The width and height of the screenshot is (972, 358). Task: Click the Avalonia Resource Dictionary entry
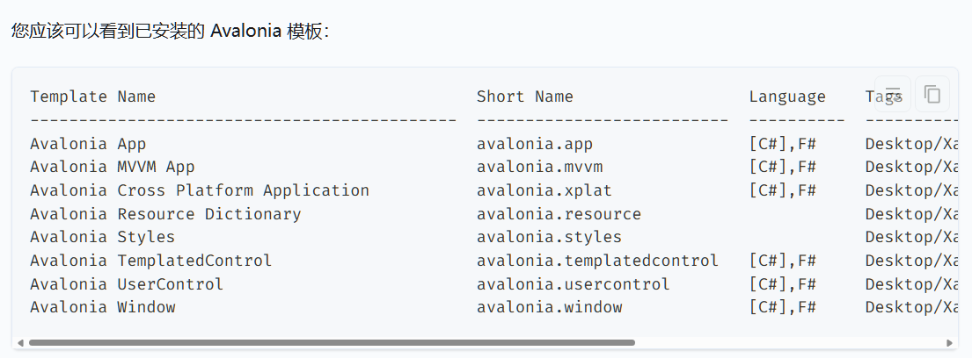[165, 214]
